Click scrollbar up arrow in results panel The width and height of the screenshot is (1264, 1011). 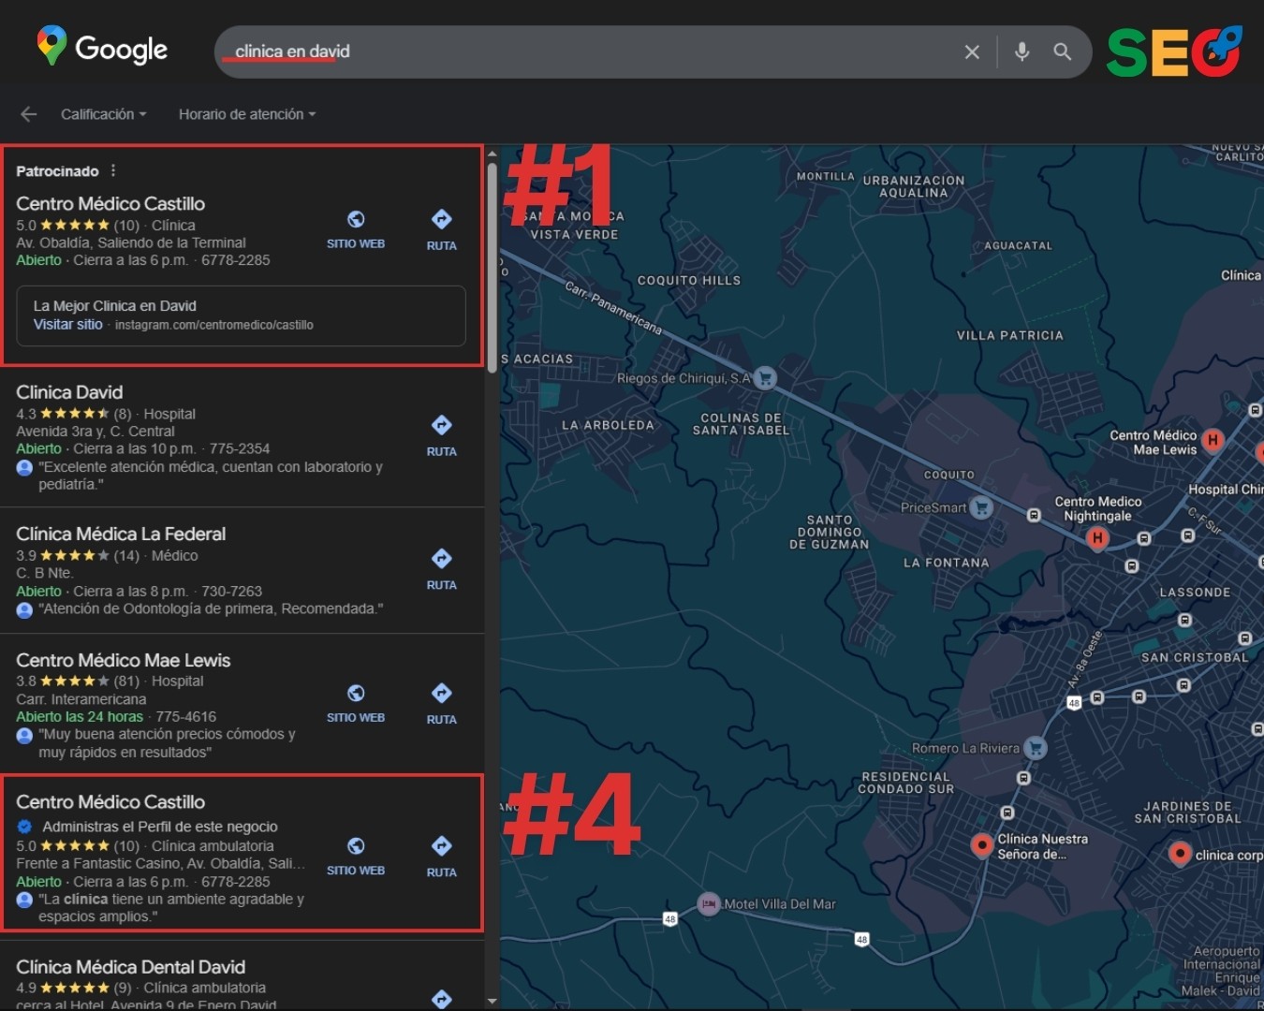pos(492,153)
